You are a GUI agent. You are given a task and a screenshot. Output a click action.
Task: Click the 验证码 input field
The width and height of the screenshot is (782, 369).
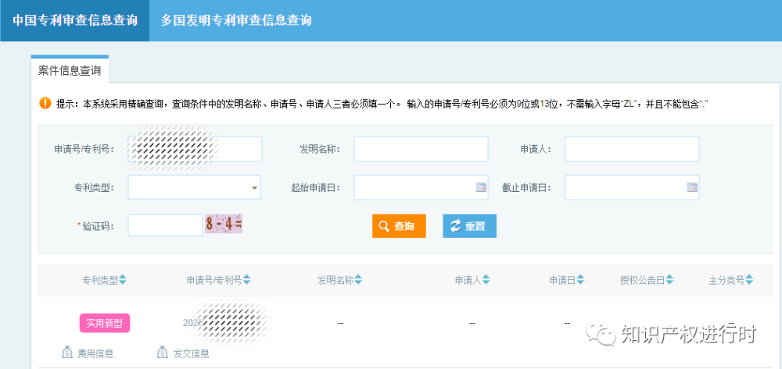166,225
